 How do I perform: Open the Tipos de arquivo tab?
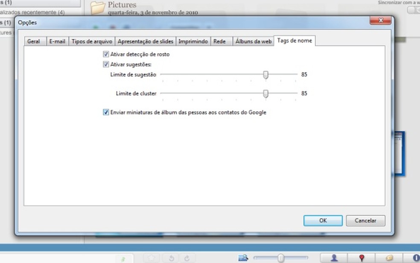click(x=92, y=41)
